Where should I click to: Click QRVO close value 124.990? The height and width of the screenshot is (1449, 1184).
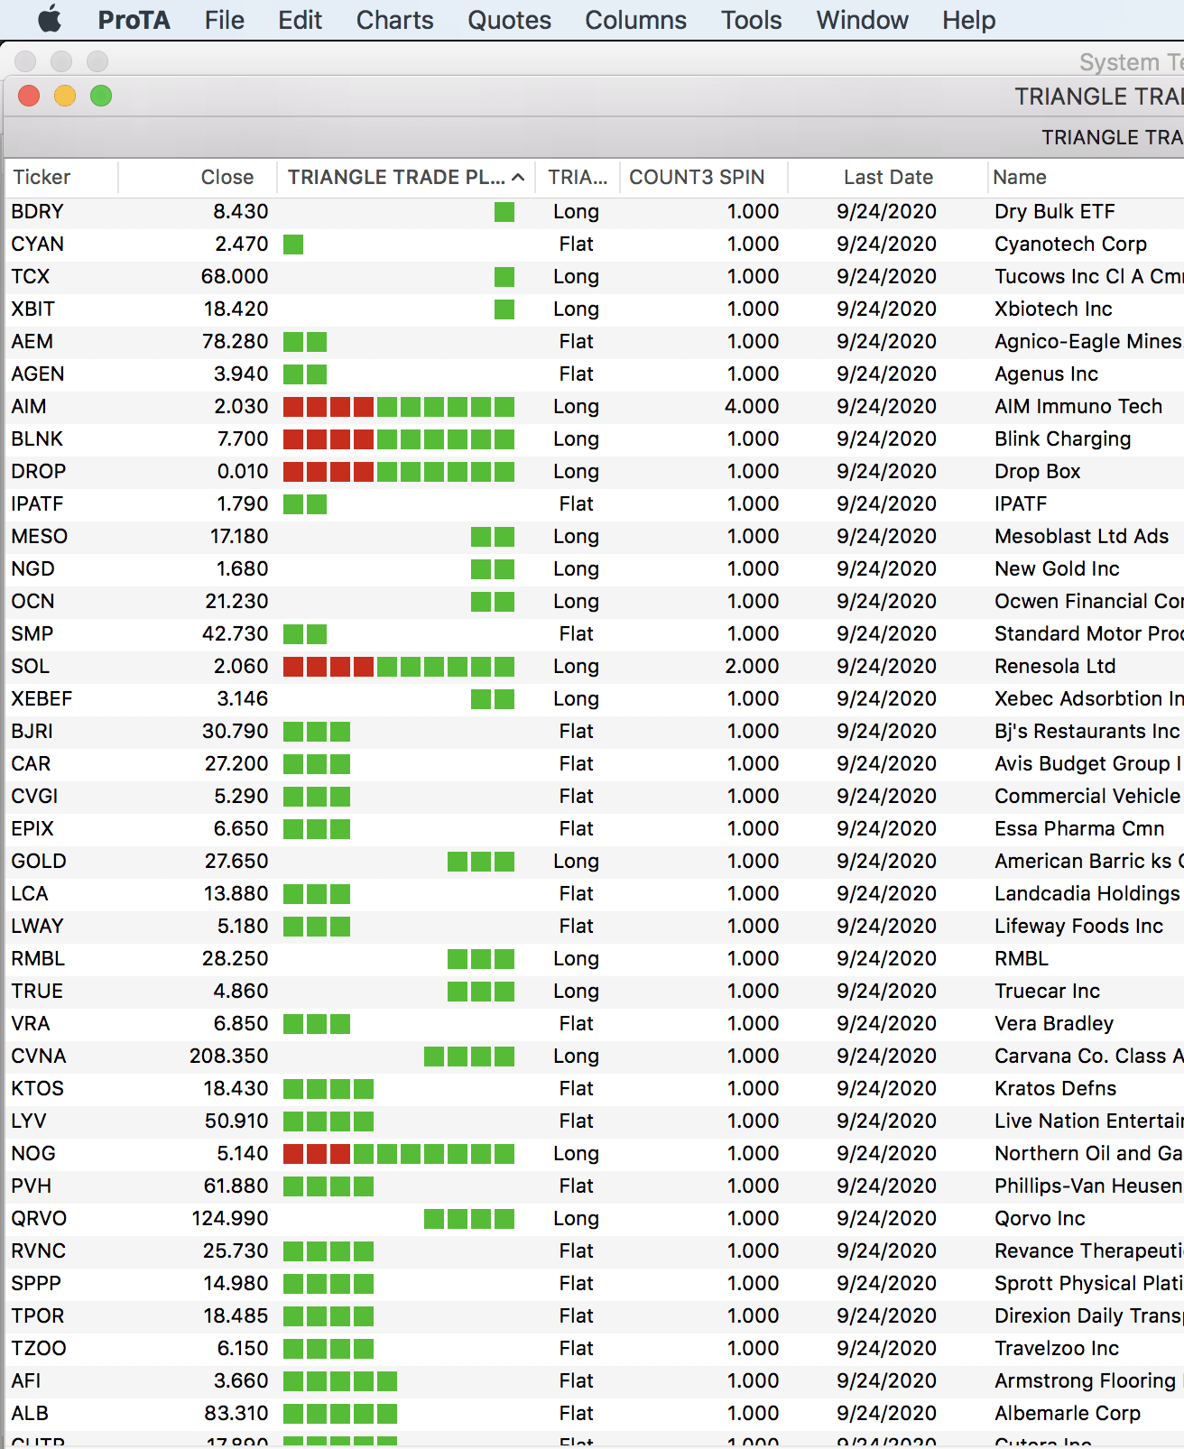pyautogui.click(x=230, y=1218)
